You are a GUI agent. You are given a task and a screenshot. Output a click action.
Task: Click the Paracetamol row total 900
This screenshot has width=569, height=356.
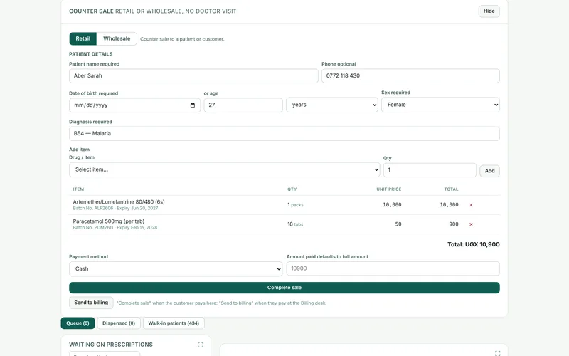click(454, 224)
